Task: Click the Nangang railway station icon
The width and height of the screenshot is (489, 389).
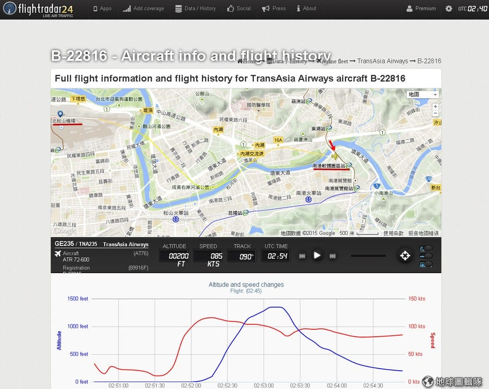Action: click(x=308, y=199)
